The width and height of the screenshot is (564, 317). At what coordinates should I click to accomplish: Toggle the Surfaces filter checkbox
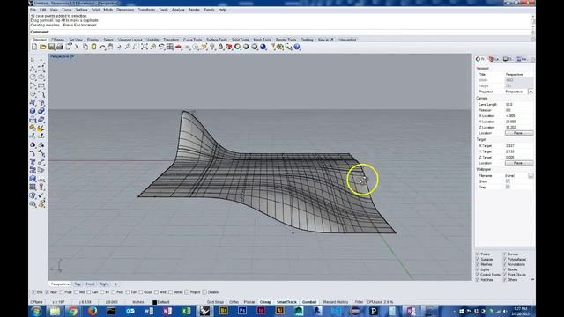coord(478,259)
